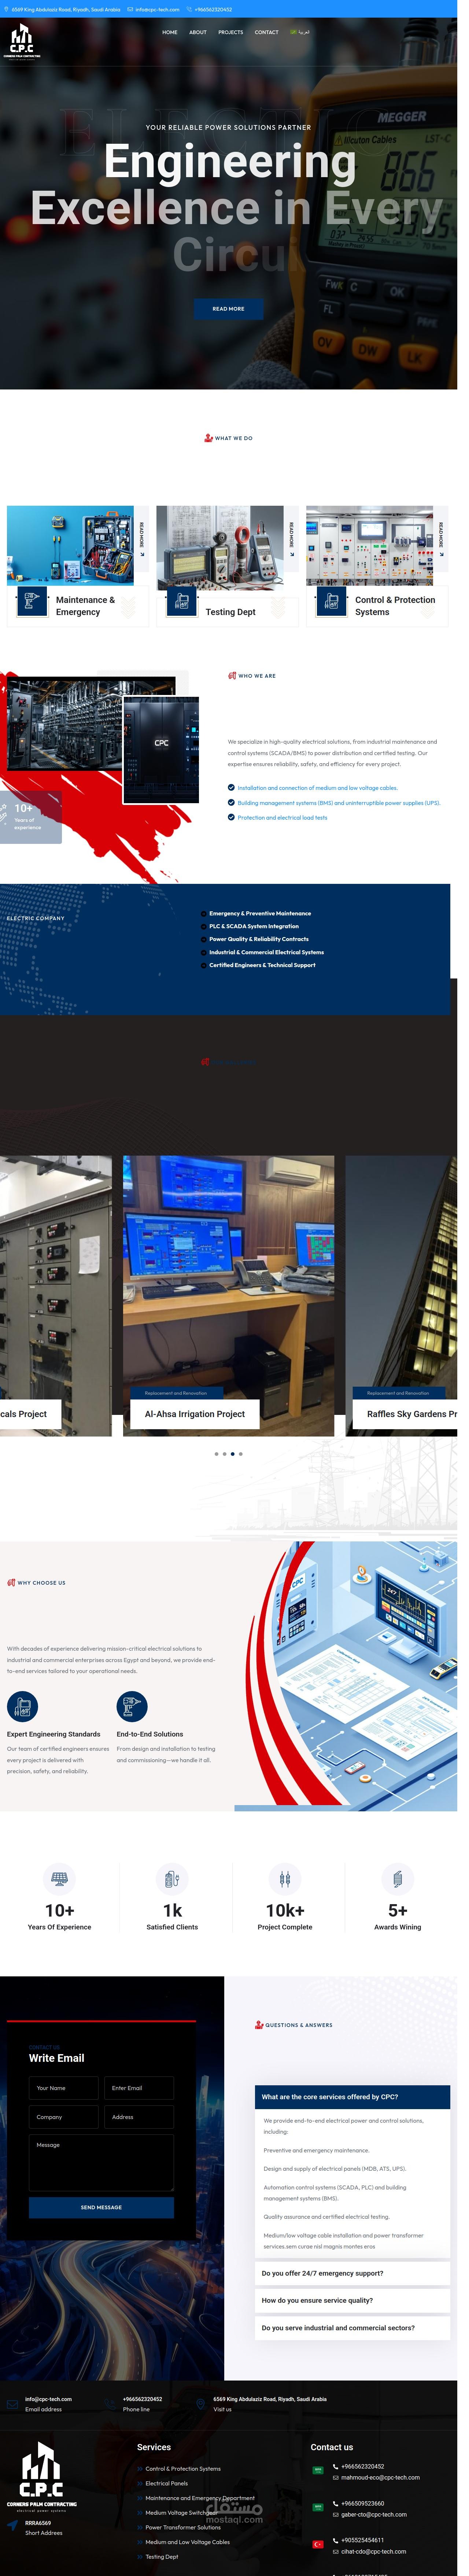Viewport: 469px width, 2576px height.
Task: Open the ABOUT menu item
Action: [x=198, y=32]
